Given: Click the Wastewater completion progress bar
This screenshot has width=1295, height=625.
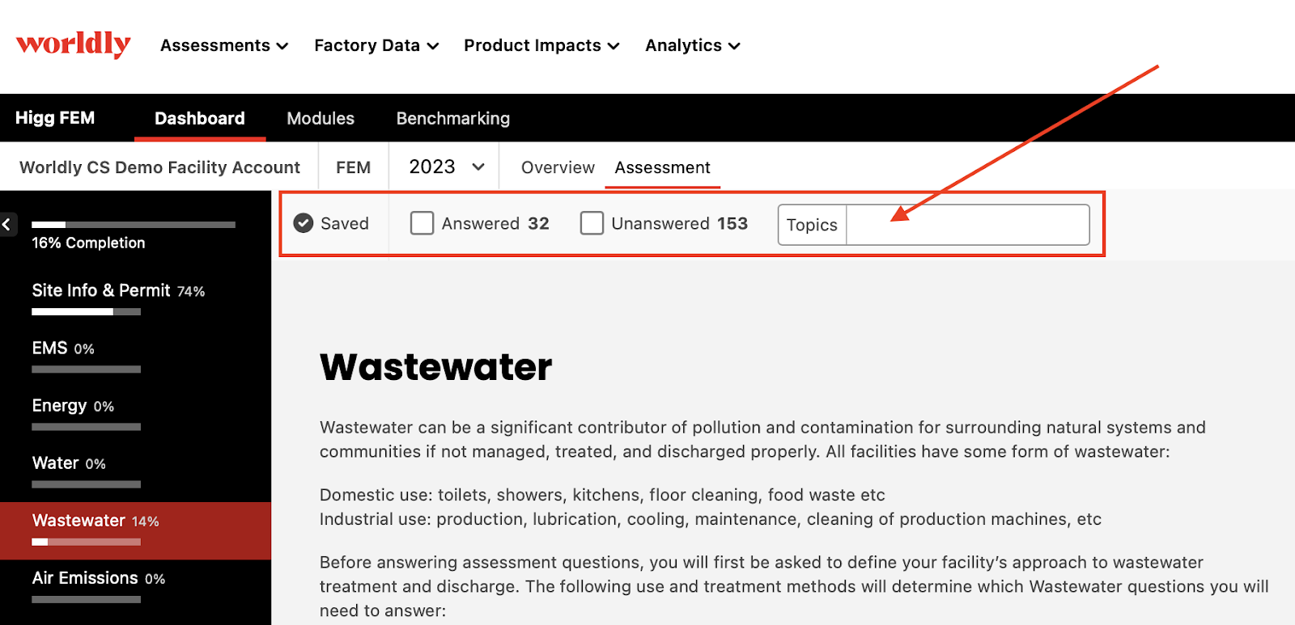Looking at the screenshot, I should pyautogui.click(x=86, y=542).
